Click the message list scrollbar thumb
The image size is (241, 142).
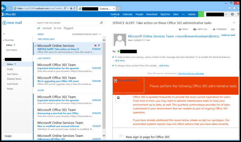[104, 86]
